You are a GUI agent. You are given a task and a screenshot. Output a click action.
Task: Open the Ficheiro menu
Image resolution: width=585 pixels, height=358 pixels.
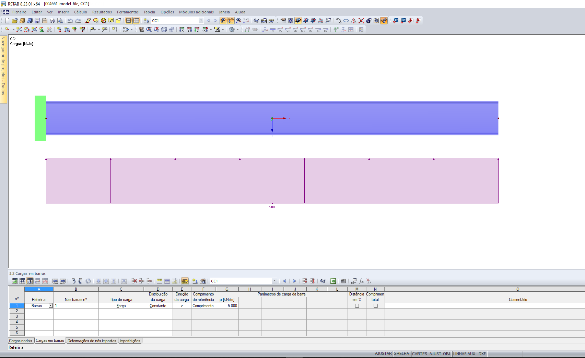click(19, 12)
